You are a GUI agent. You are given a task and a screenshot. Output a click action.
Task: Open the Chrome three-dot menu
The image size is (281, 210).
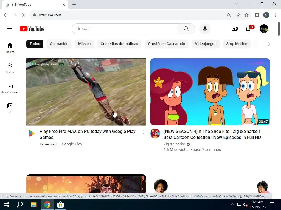(x=275, y=15)
